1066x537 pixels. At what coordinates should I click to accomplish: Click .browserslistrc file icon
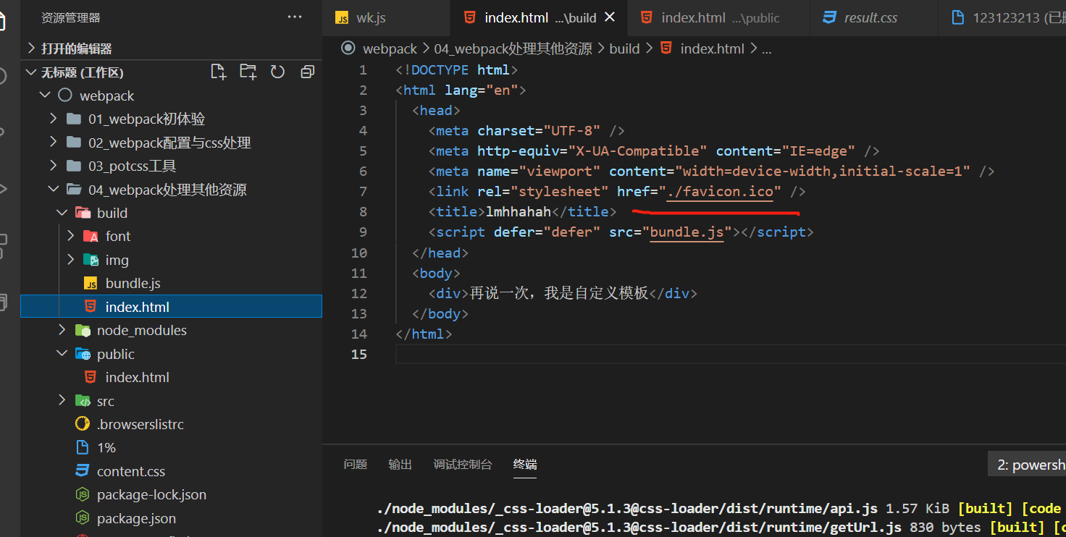click(83, 424)
